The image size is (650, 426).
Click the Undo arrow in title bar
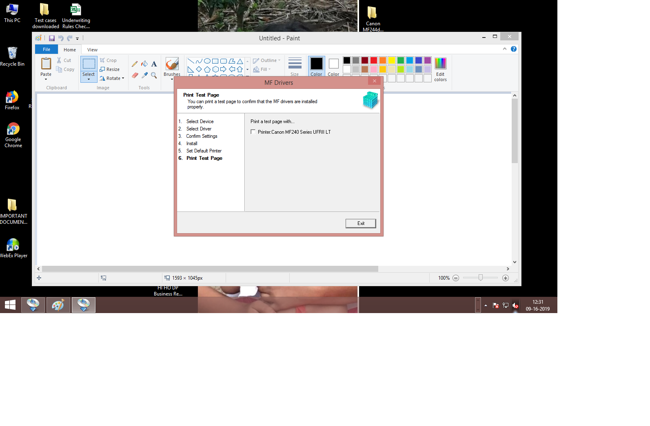click(x=61, y=38)
